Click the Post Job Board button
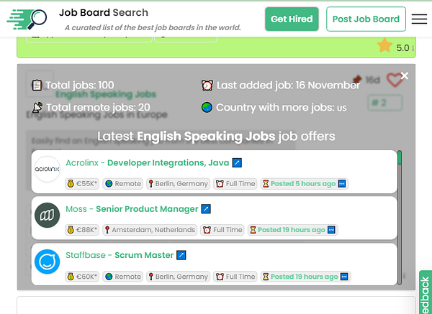Screen dimensions: 432x314 tap(365, 19)
